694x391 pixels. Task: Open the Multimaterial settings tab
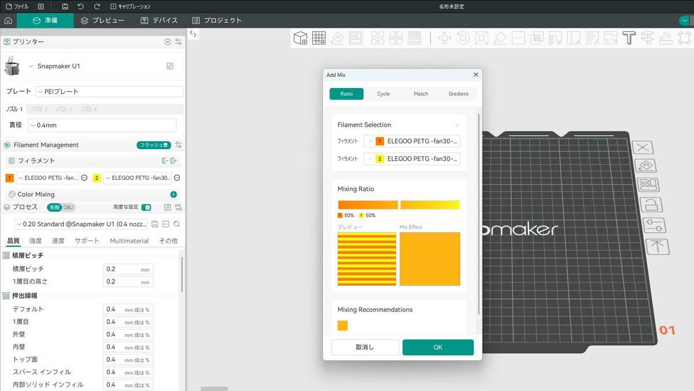coord(129,241)
